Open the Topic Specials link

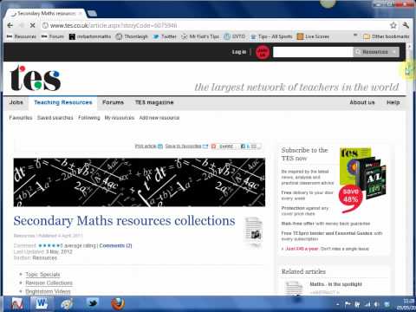(42, 274)
